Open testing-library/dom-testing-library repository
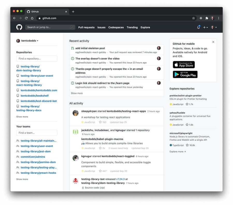This screenshot has width=233, height=205. pyautogui.click(x=29, y=69)
